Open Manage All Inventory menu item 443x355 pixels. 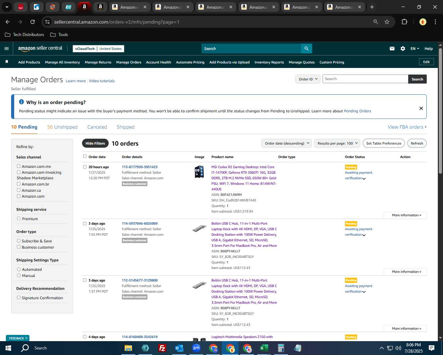coord(62,62)
